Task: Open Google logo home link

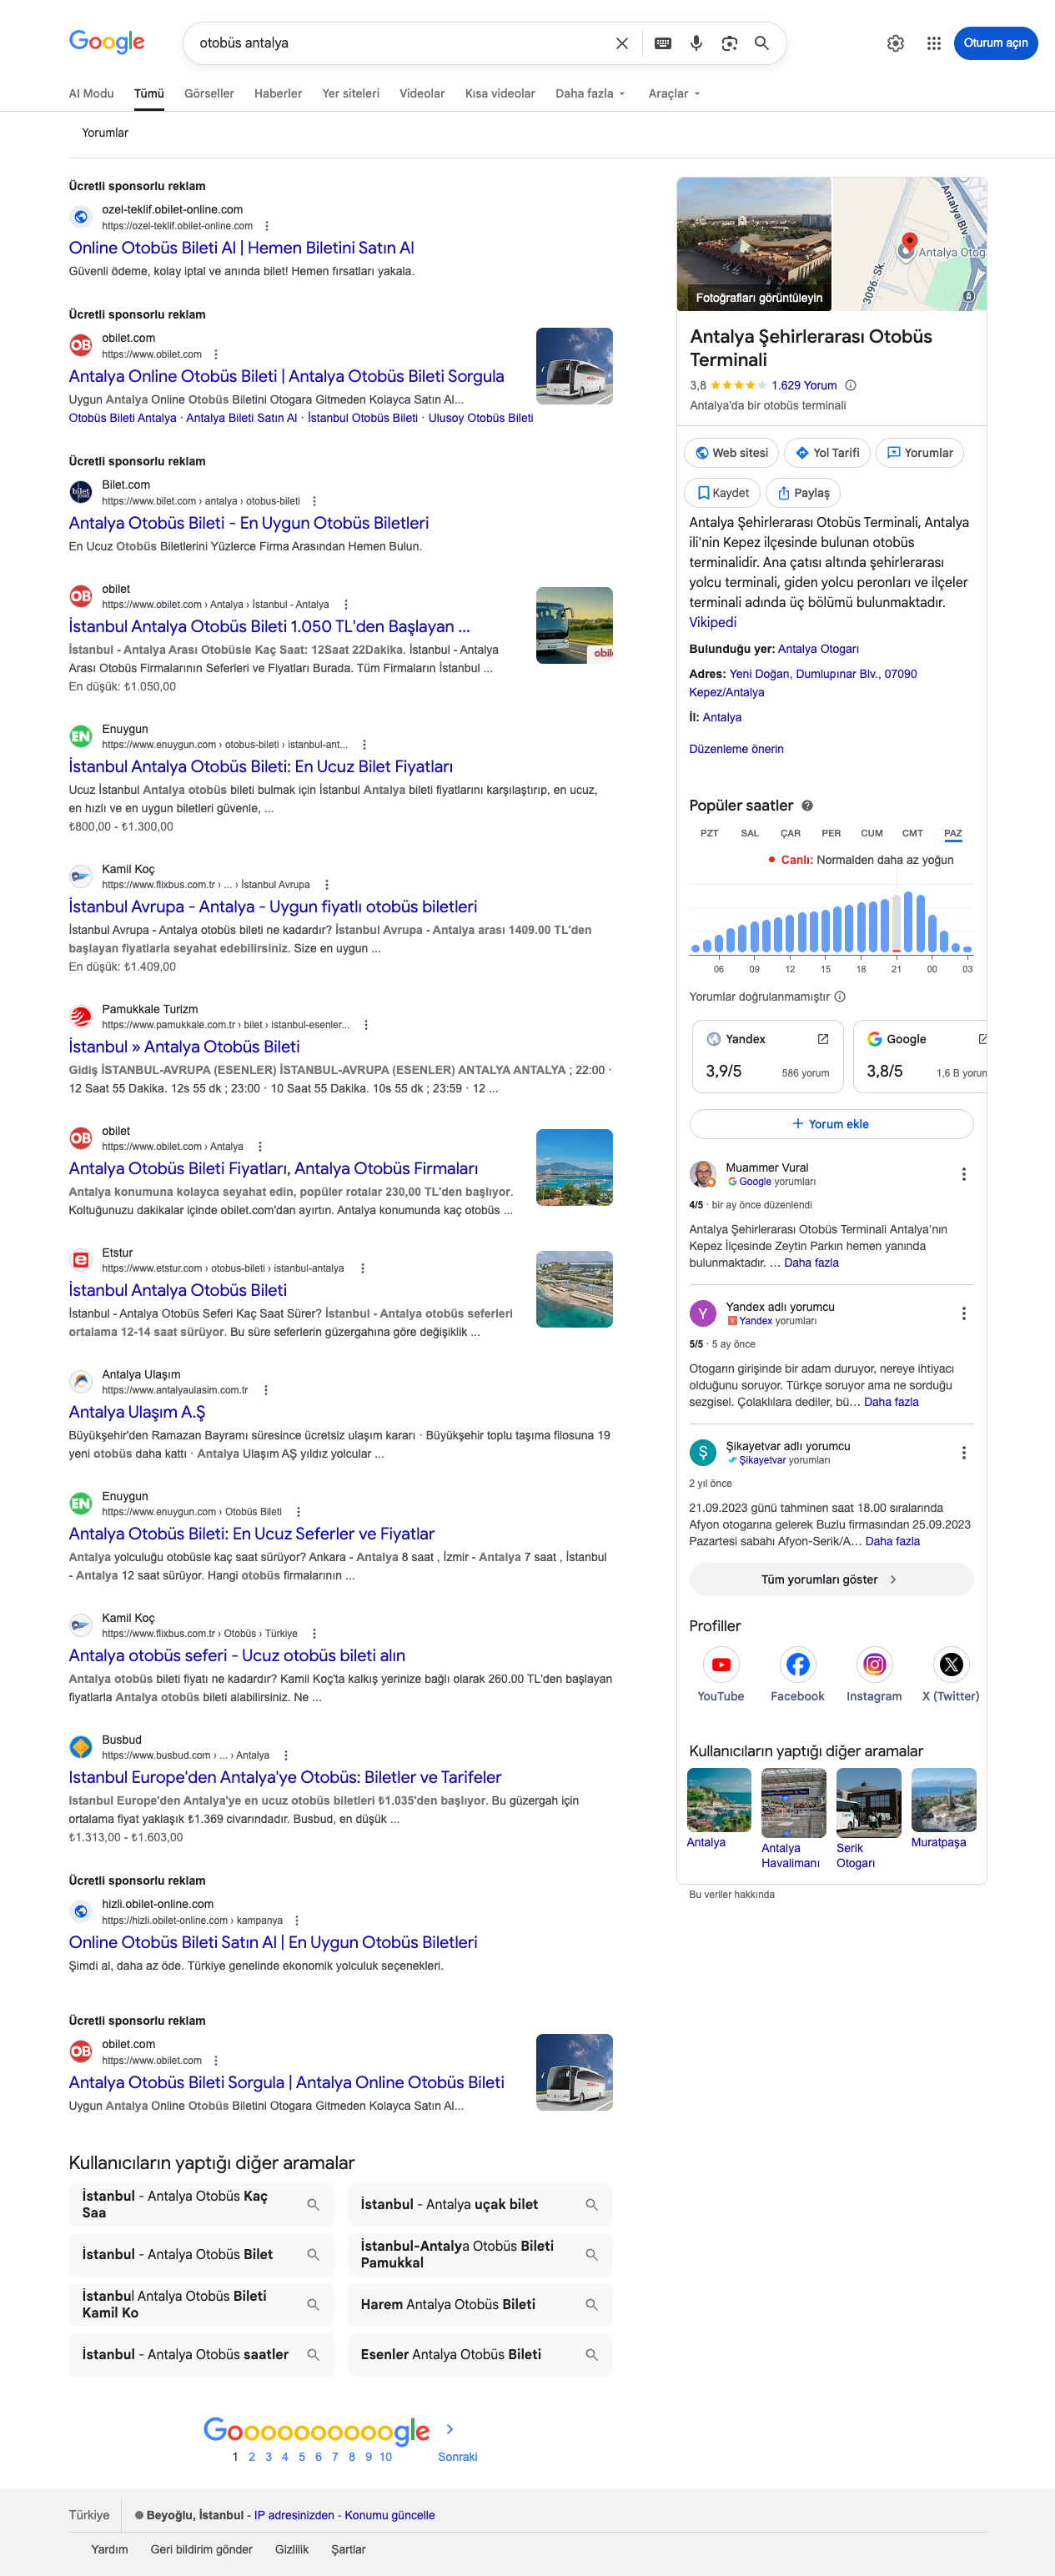Action: click(x=107, y=42)
